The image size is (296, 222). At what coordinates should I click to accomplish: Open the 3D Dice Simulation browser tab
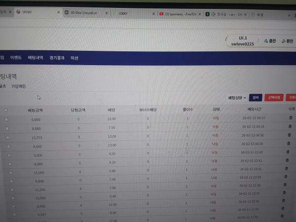(x=83, y=13)
